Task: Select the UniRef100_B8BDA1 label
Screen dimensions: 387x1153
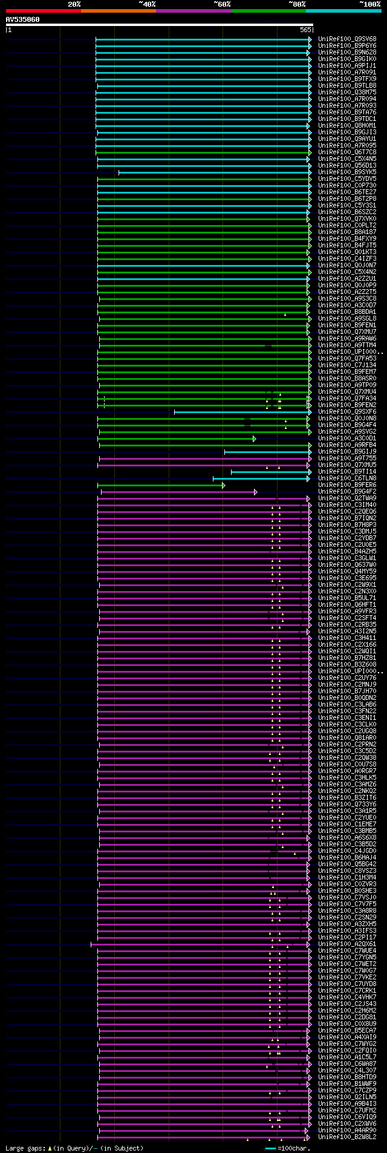Action: pos(347,312)
